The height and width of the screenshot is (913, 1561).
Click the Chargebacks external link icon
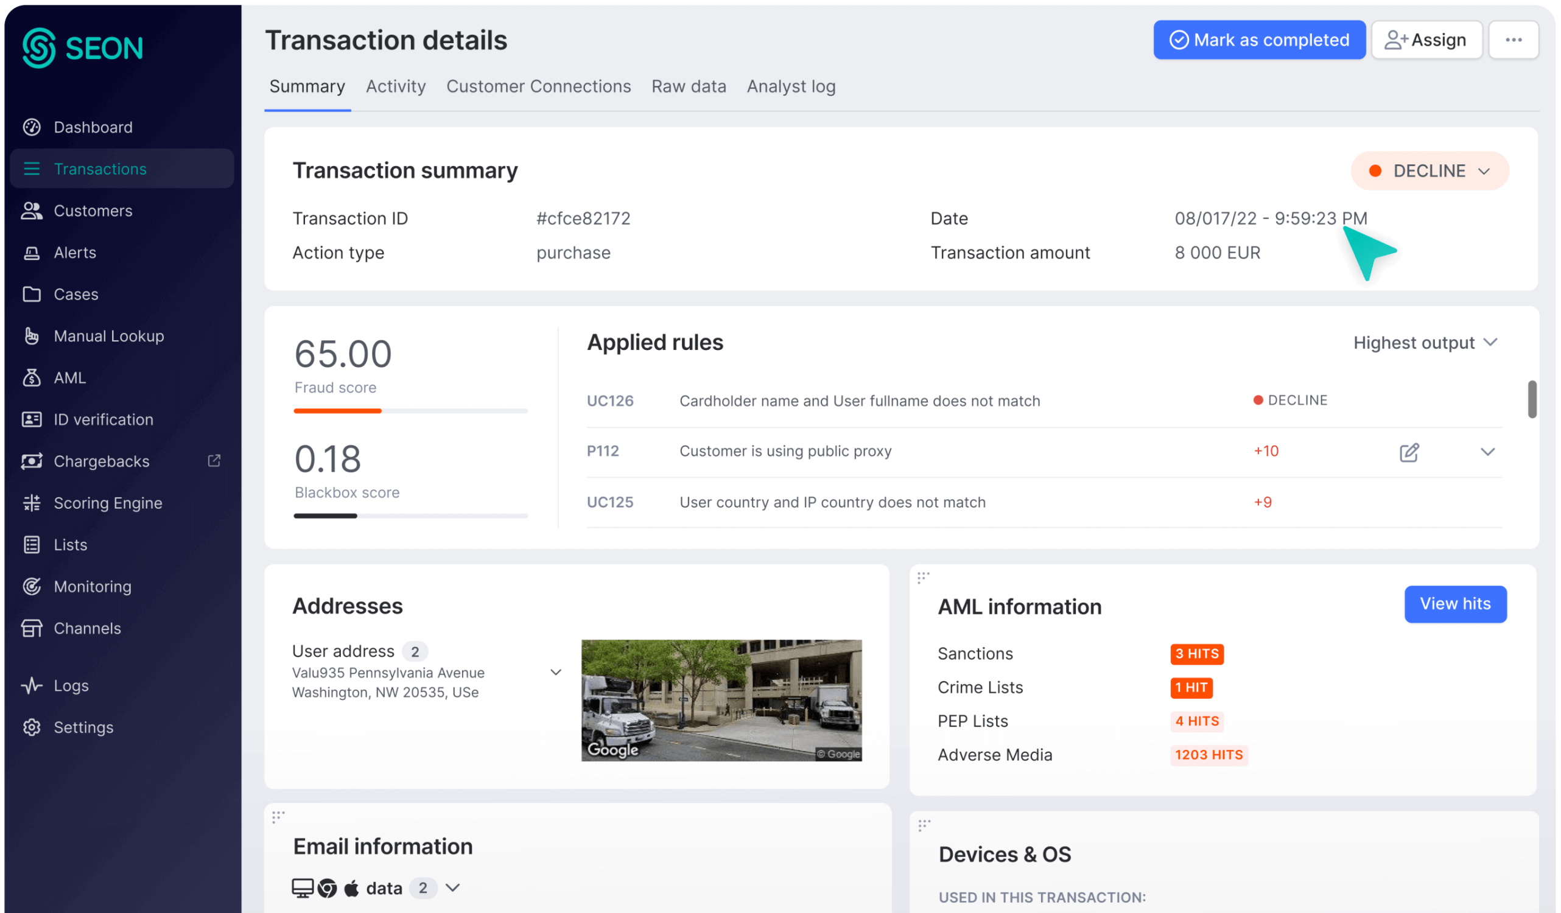[214, 460]
